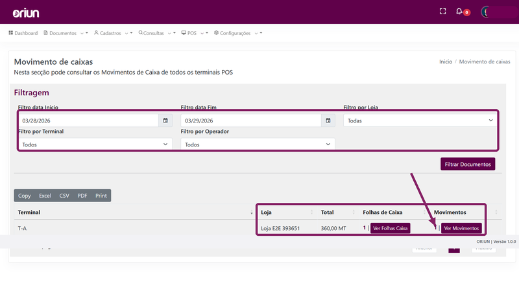Click the Oriun logo

click(x=26, y=13)
